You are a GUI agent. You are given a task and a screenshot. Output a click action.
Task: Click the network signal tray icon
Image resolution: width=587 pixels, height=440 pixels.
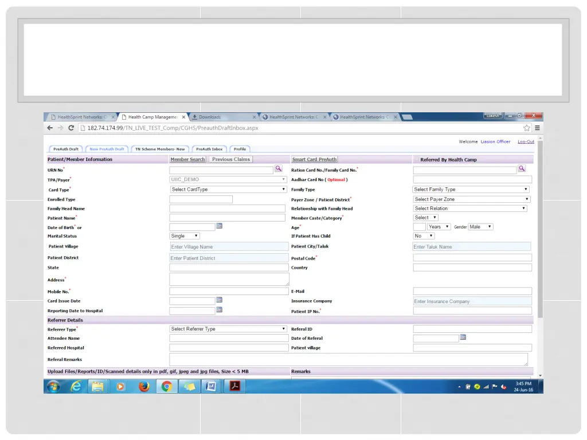click(x=486, y=387)
